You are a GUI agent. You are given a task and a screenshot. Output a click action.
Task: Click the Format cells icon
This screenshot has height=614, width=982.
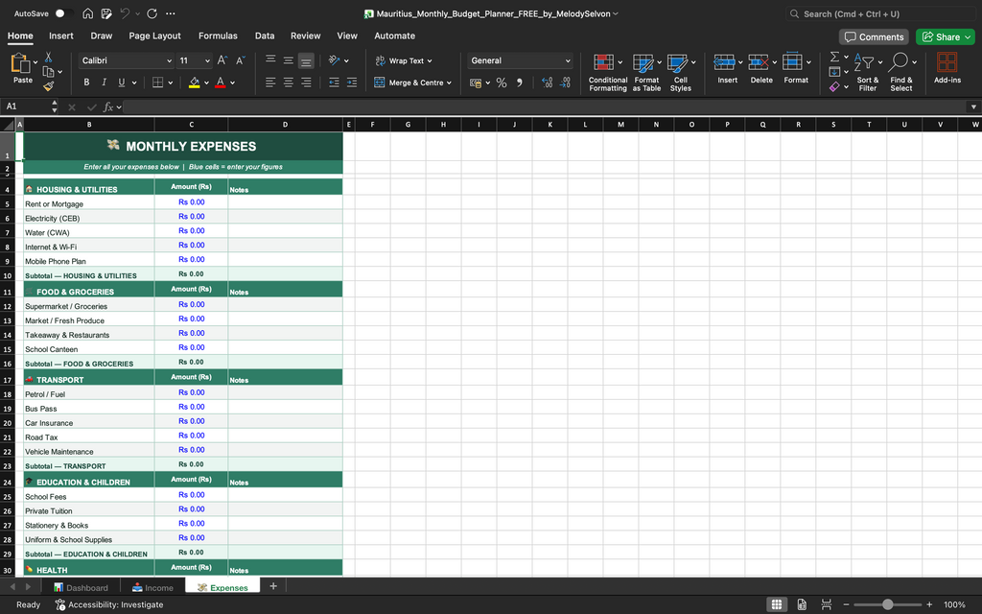coord(792,62)
